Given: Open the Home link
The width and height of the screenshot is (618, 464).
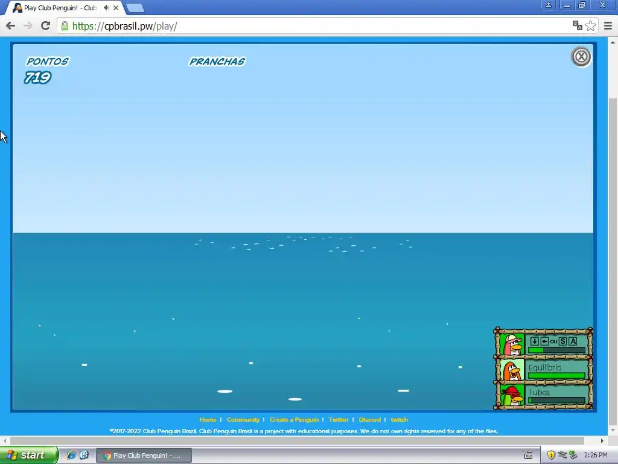Looking at the screenshot, I should point(208,419).
